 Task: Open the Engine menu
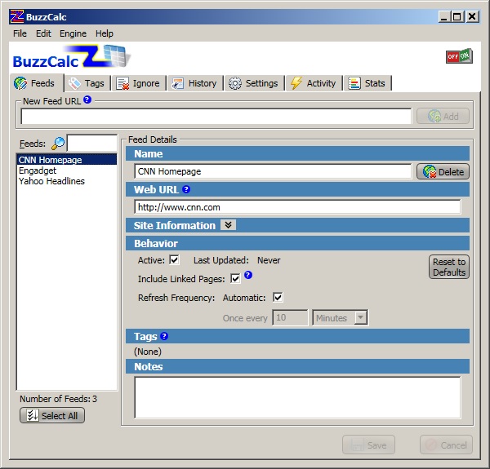pos(73,33)
